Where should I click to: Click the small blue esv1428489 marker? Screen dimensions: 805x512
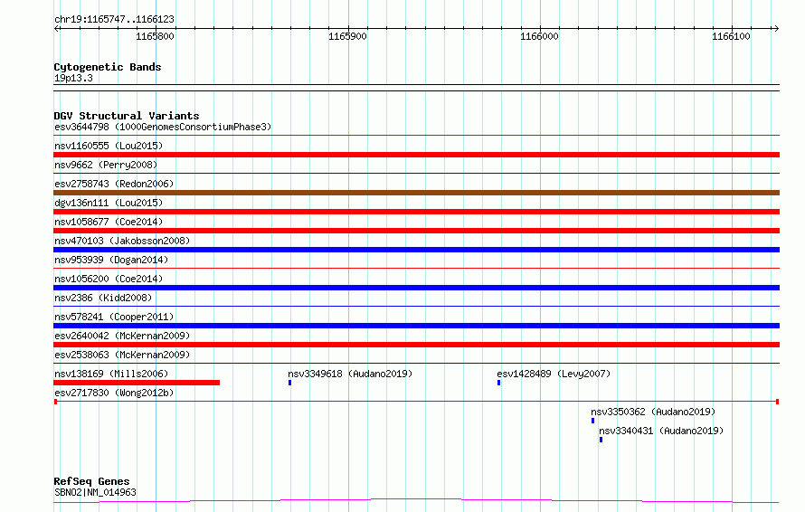coord(499,383)
